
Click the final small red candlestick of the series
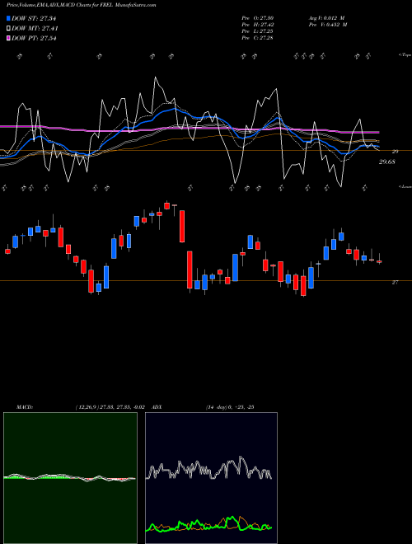(x=379, y=261)
